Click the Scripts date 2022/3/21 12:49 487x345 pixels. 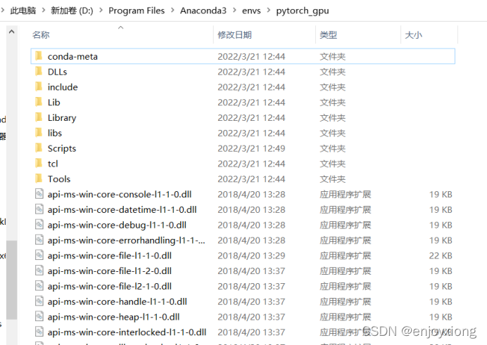(x=251, y=148)
